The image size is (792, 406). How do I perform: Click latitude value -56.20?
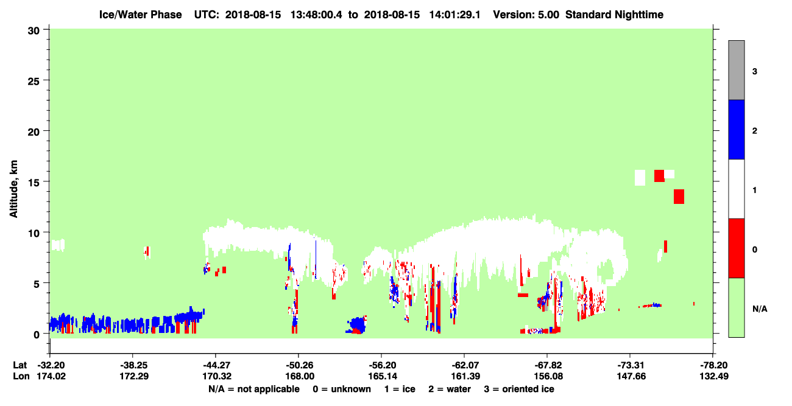(x=381, y=365)
